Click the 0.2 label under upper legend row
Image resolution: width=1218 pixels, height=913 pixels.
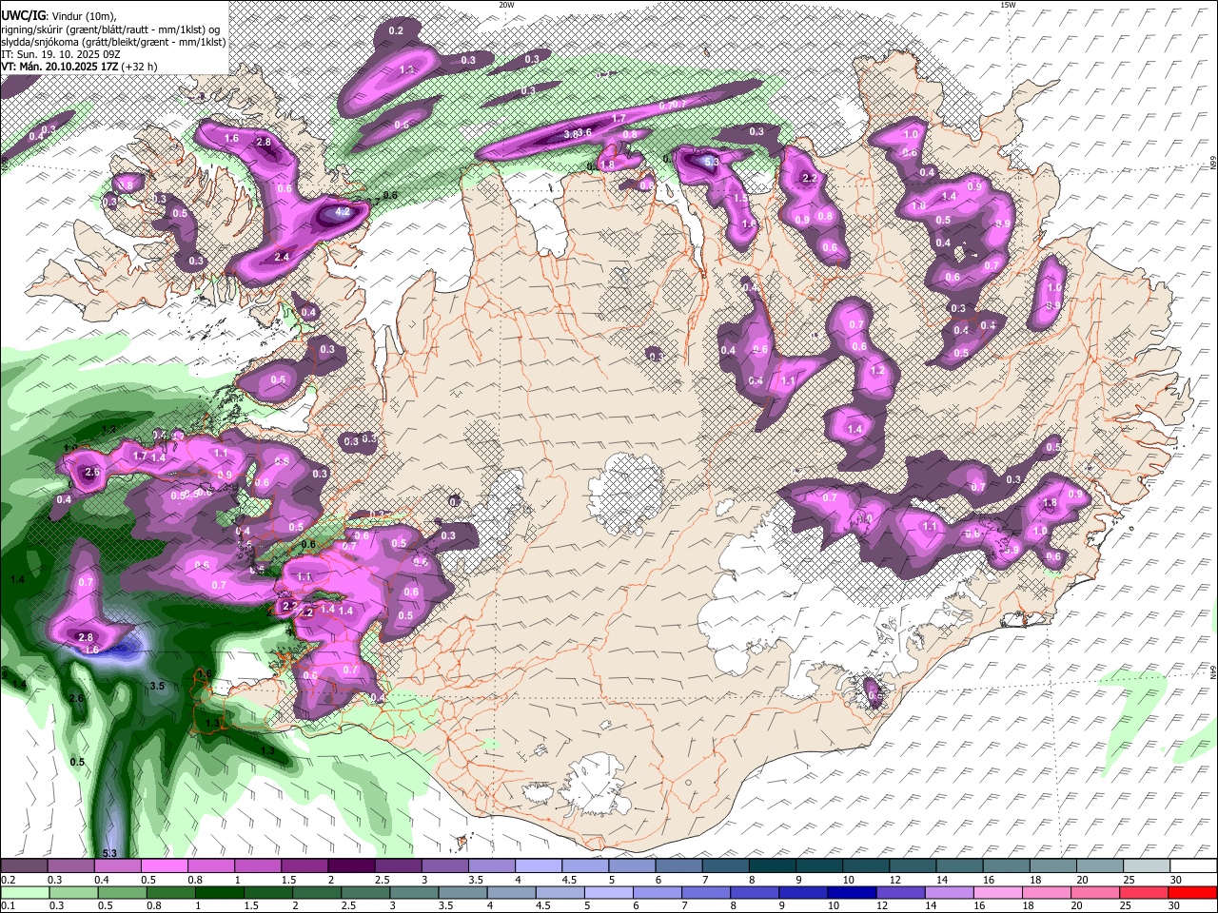[x=7, y=880]
